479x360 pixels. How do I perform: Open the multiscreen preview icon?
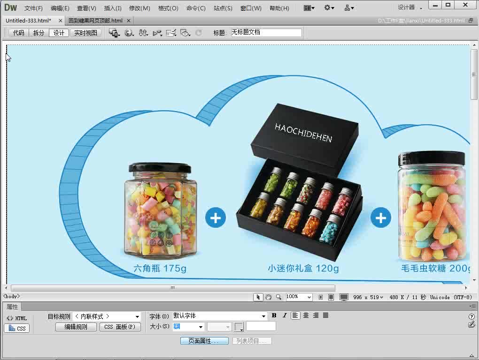tap(114, 33)
